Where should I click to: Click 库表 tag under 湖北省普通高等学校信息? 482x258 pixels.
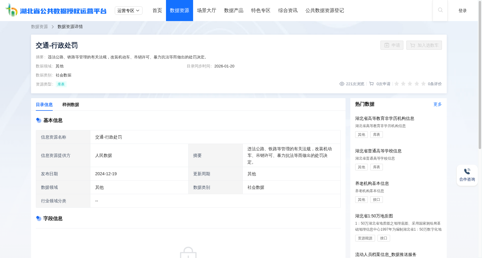(x=377, y=167)
